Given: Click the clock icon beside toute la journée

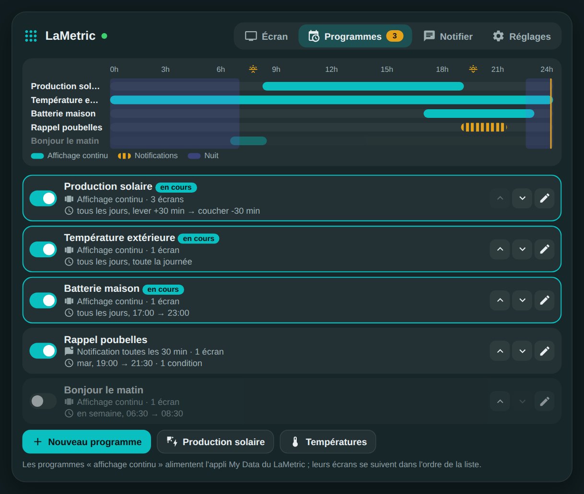Looking at the screenshot, I should click(69, 262).
